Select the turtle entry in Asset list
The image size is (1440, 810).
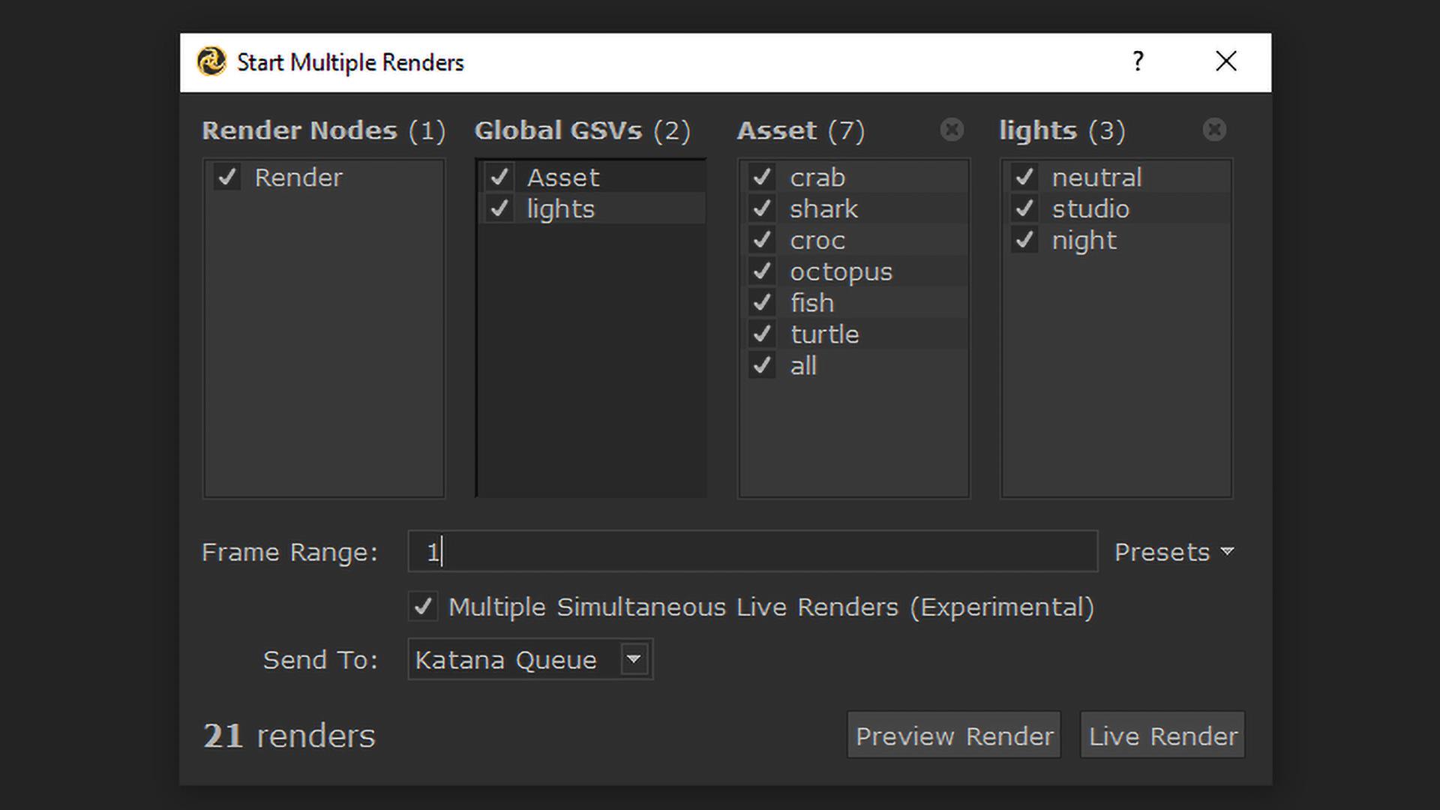825,334
